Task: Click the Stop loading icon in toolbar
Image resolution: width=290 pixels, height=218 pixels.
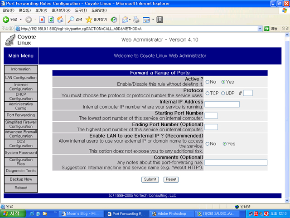Action: tap(42, 20)
